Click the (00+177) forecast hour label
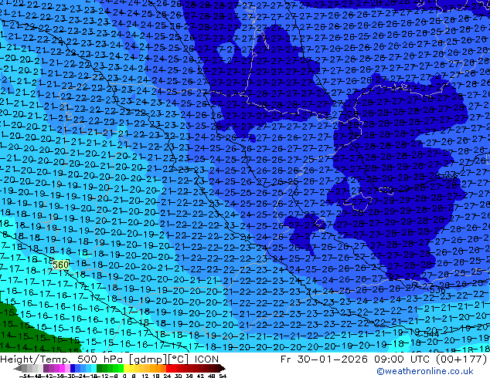Viewport: 490px width, 378px height. (461, 359)
